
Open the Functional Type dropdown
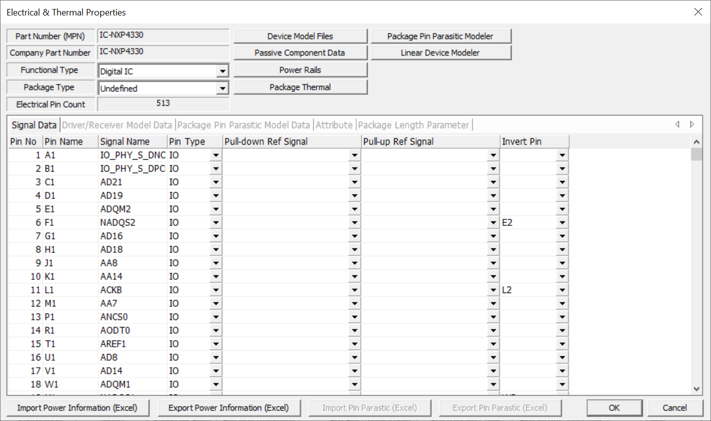222,71
